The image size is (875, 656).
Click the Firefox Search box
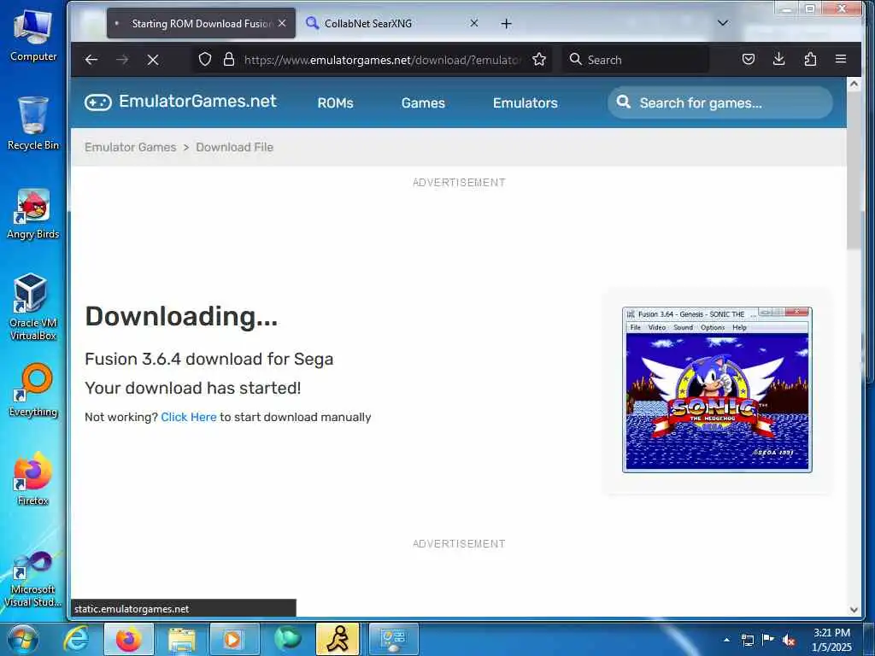click(635, 59)
